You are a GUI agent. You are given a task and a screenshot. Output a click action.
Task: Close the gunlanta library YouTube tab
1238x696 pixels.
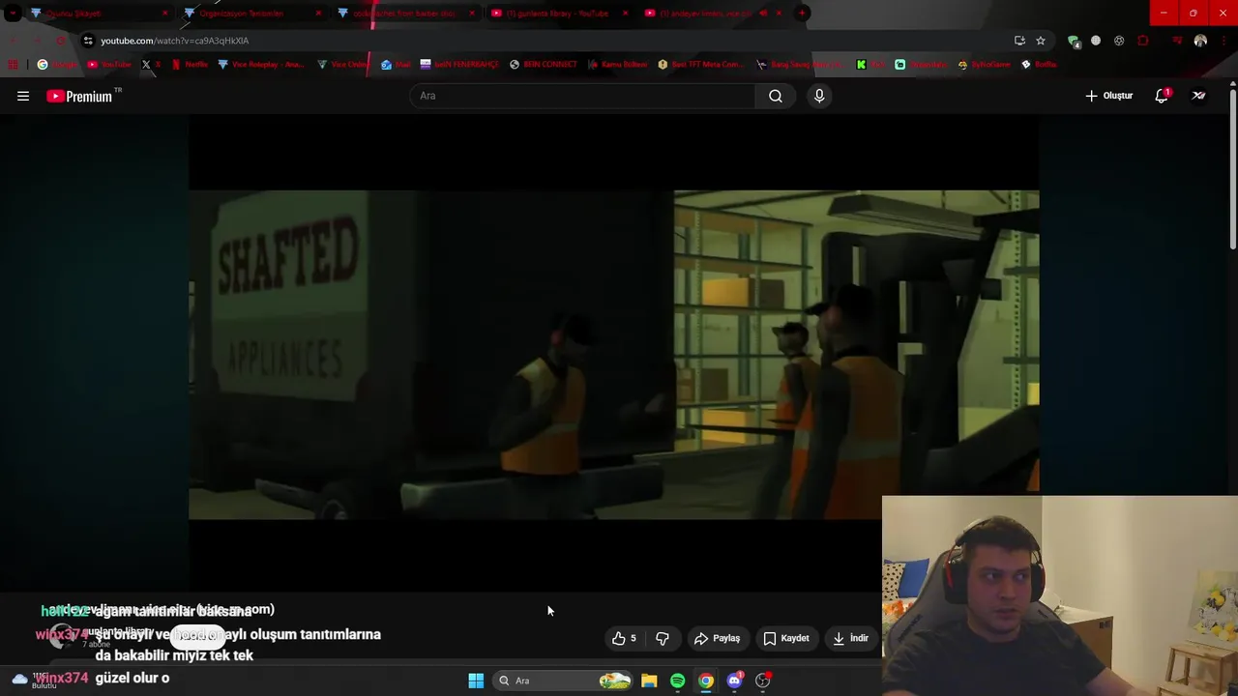[626, 14]
